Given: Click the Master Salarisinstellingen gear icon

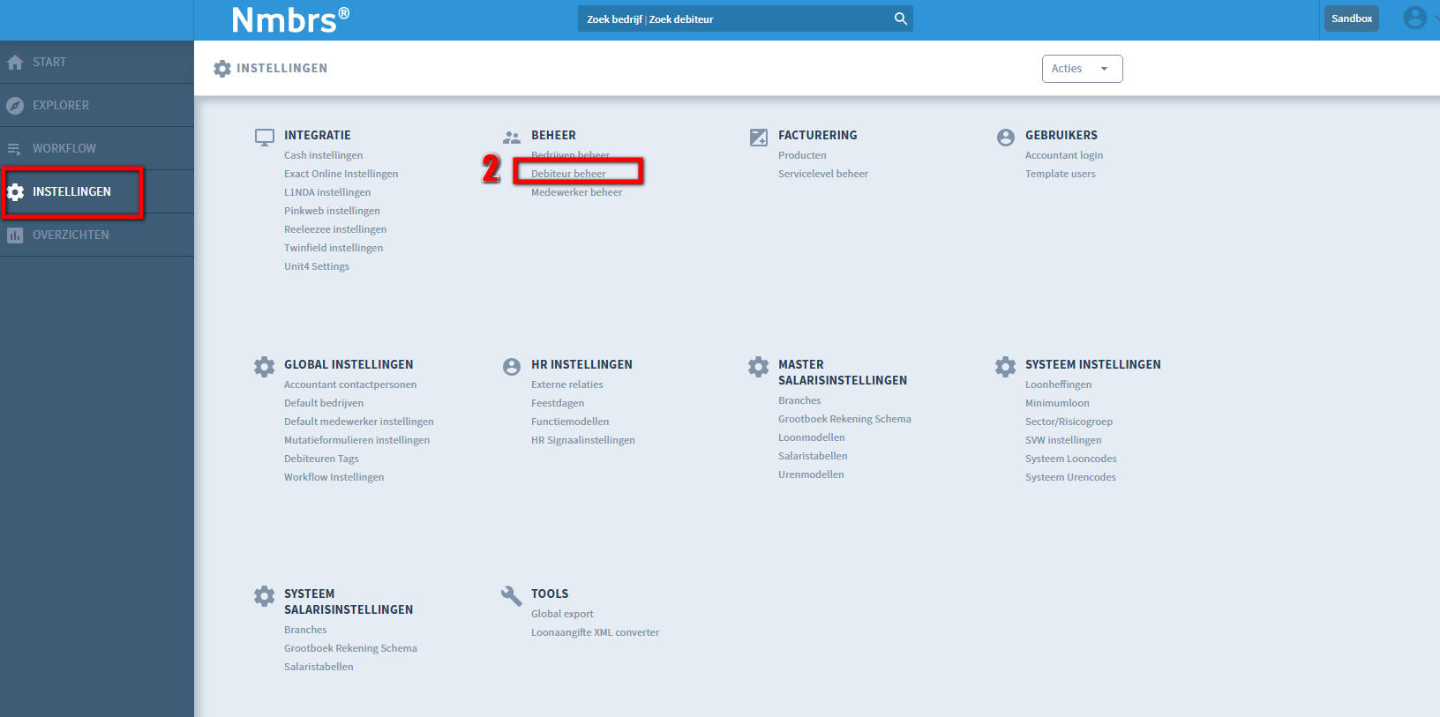Looking at the screenshot, I should (x=759, y=367).
